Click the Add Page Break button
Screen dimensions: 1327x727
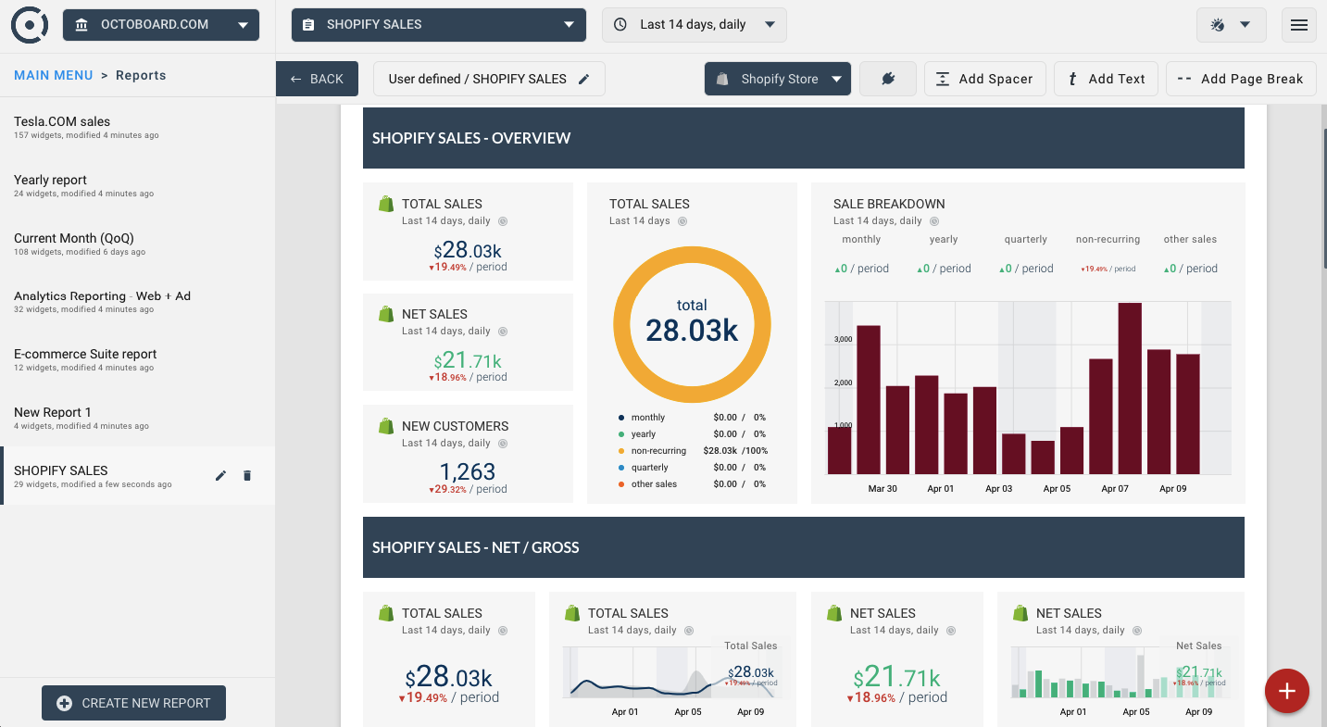[1240, 79]
